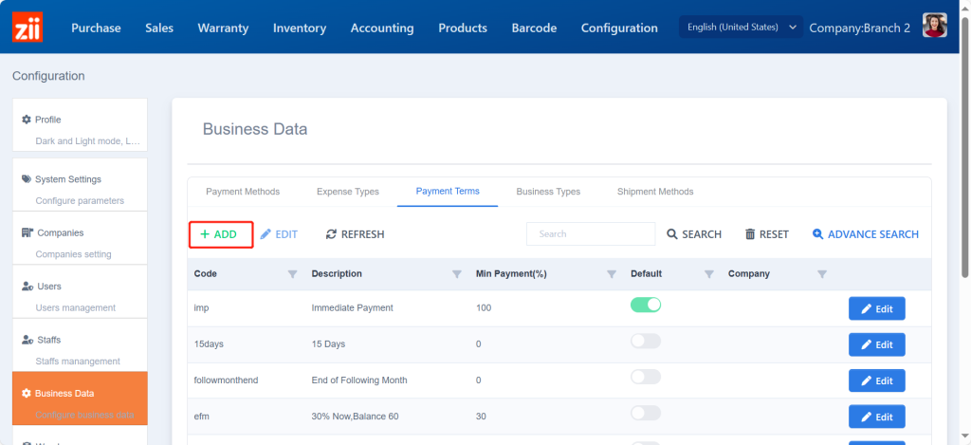Enable Default toggle for End of Following Month
This screenshot has width=971, height=445.
click(x=646, y=378)
